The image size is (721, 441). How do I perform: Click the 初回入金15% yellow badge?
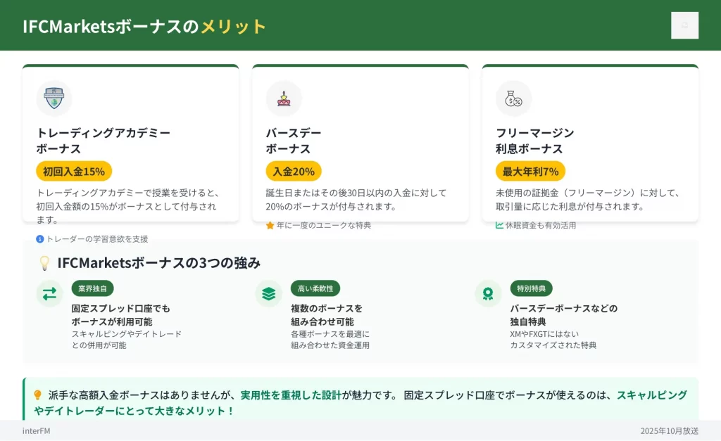(74, 171)
